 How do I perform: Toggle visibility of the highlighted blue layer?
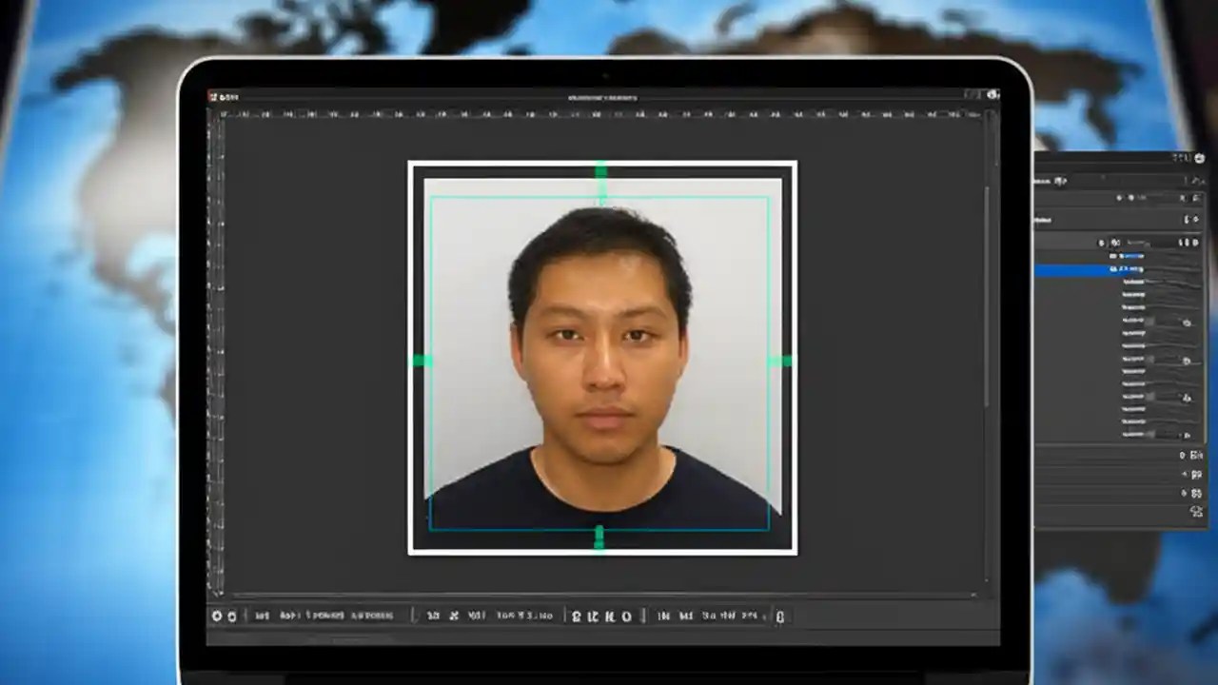click(x=1102, y=269)
